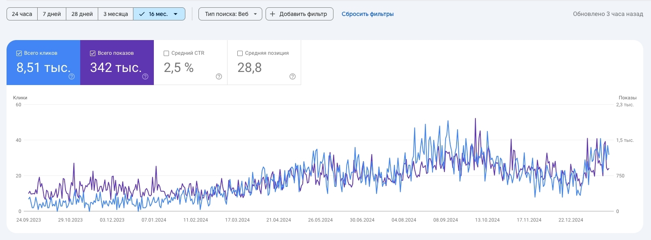This screenshot has height=240, width=651.
Task: Click the 750 impressions axis label
Action: [x=620, y=176]
